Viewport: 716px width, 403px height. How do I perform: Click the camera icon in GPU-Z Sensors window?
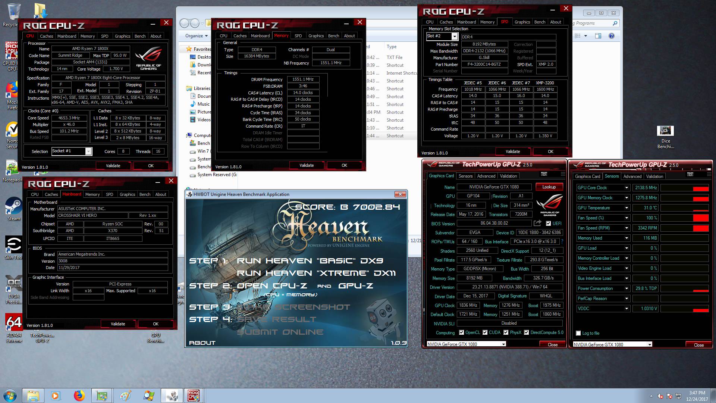click(x=690, y=175)
